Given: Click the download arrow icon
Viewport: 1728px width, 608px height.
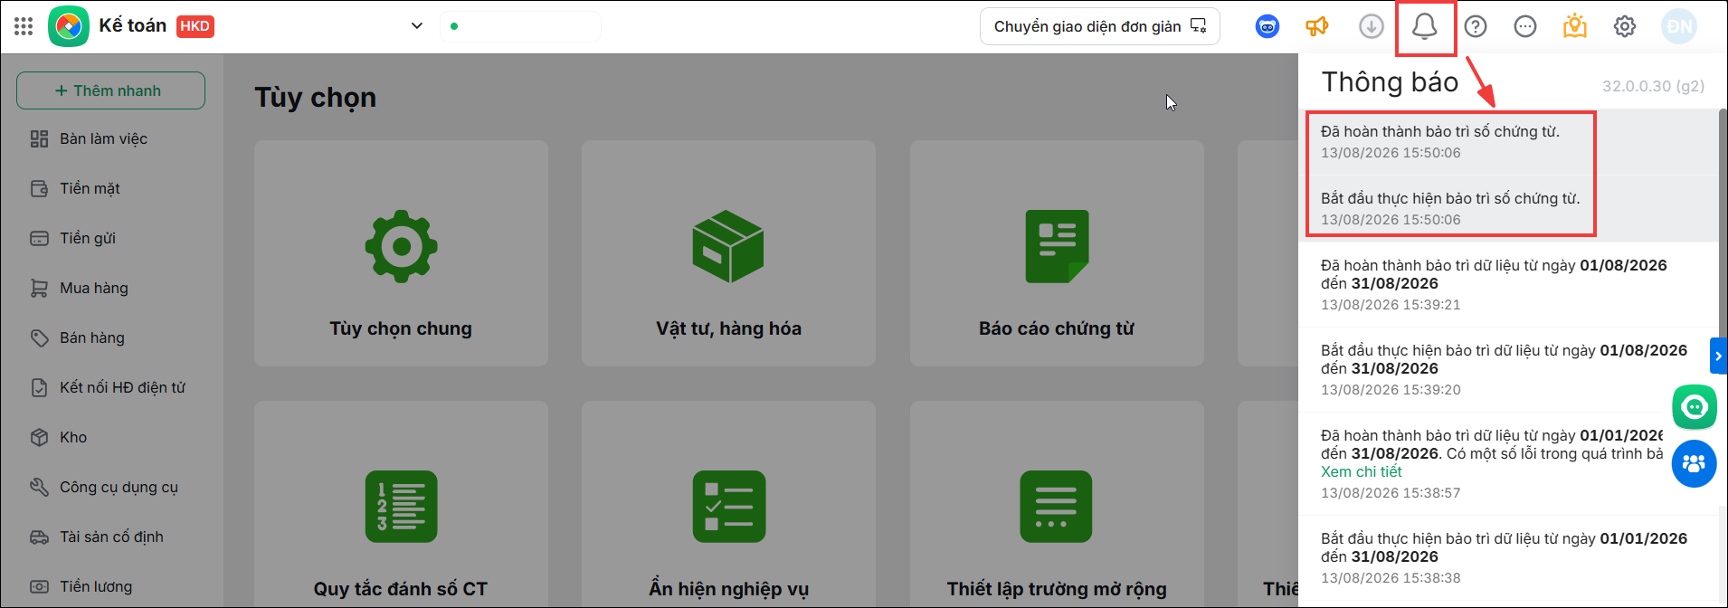Looking at the screenshot, I should click(1372, 26).
